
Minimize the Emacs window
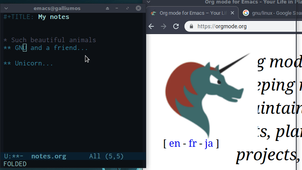pyautogui.click(x=117, y=8)
